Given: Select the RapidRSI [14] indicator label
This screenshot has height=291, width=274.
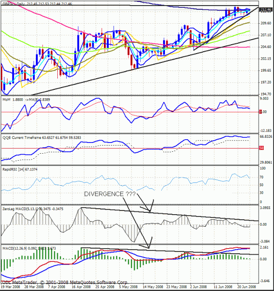Looking at the screenshot, I should 20,169.
